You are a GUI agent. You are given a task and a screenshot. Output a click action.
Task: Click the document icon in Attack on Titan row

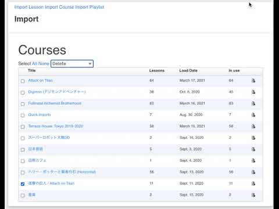tap(253, 81)
